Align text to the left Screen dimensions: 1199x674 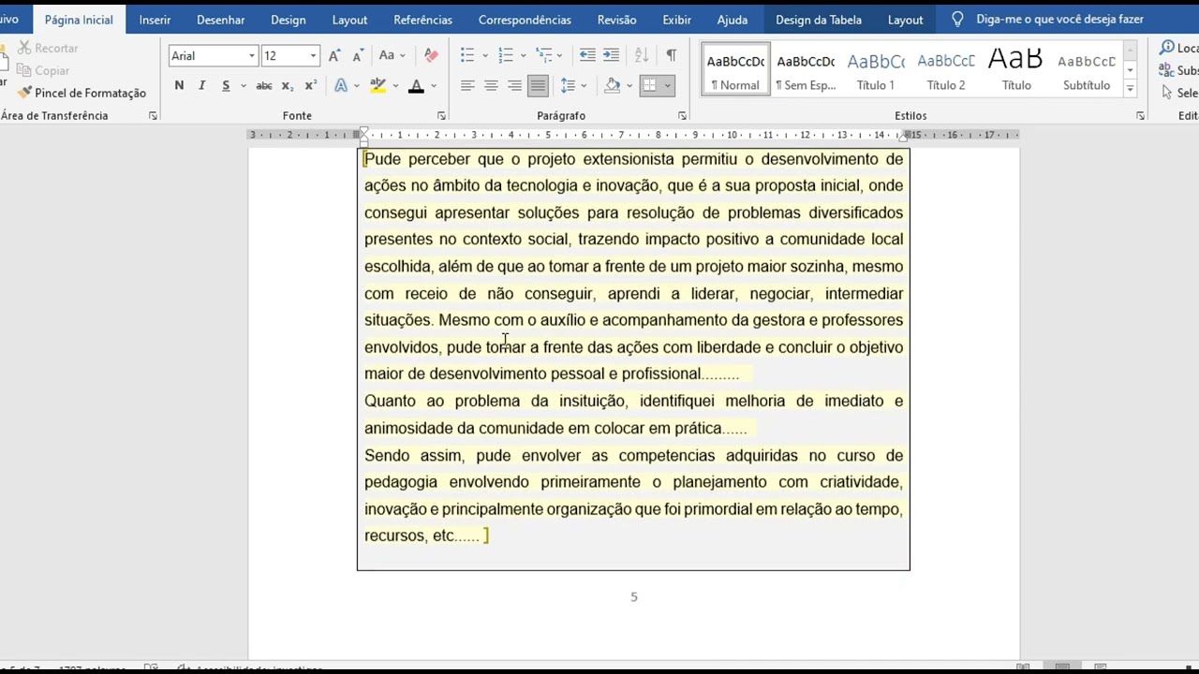[x=467, y=86]
